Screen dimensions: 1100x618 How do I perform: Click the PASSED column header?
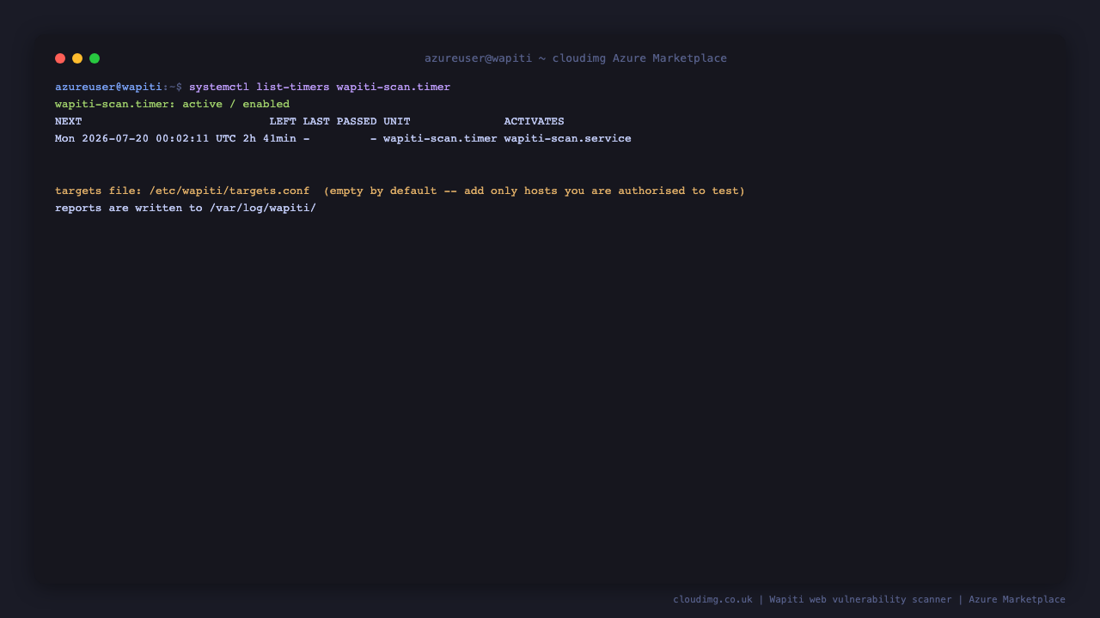[x=357, y=122]
